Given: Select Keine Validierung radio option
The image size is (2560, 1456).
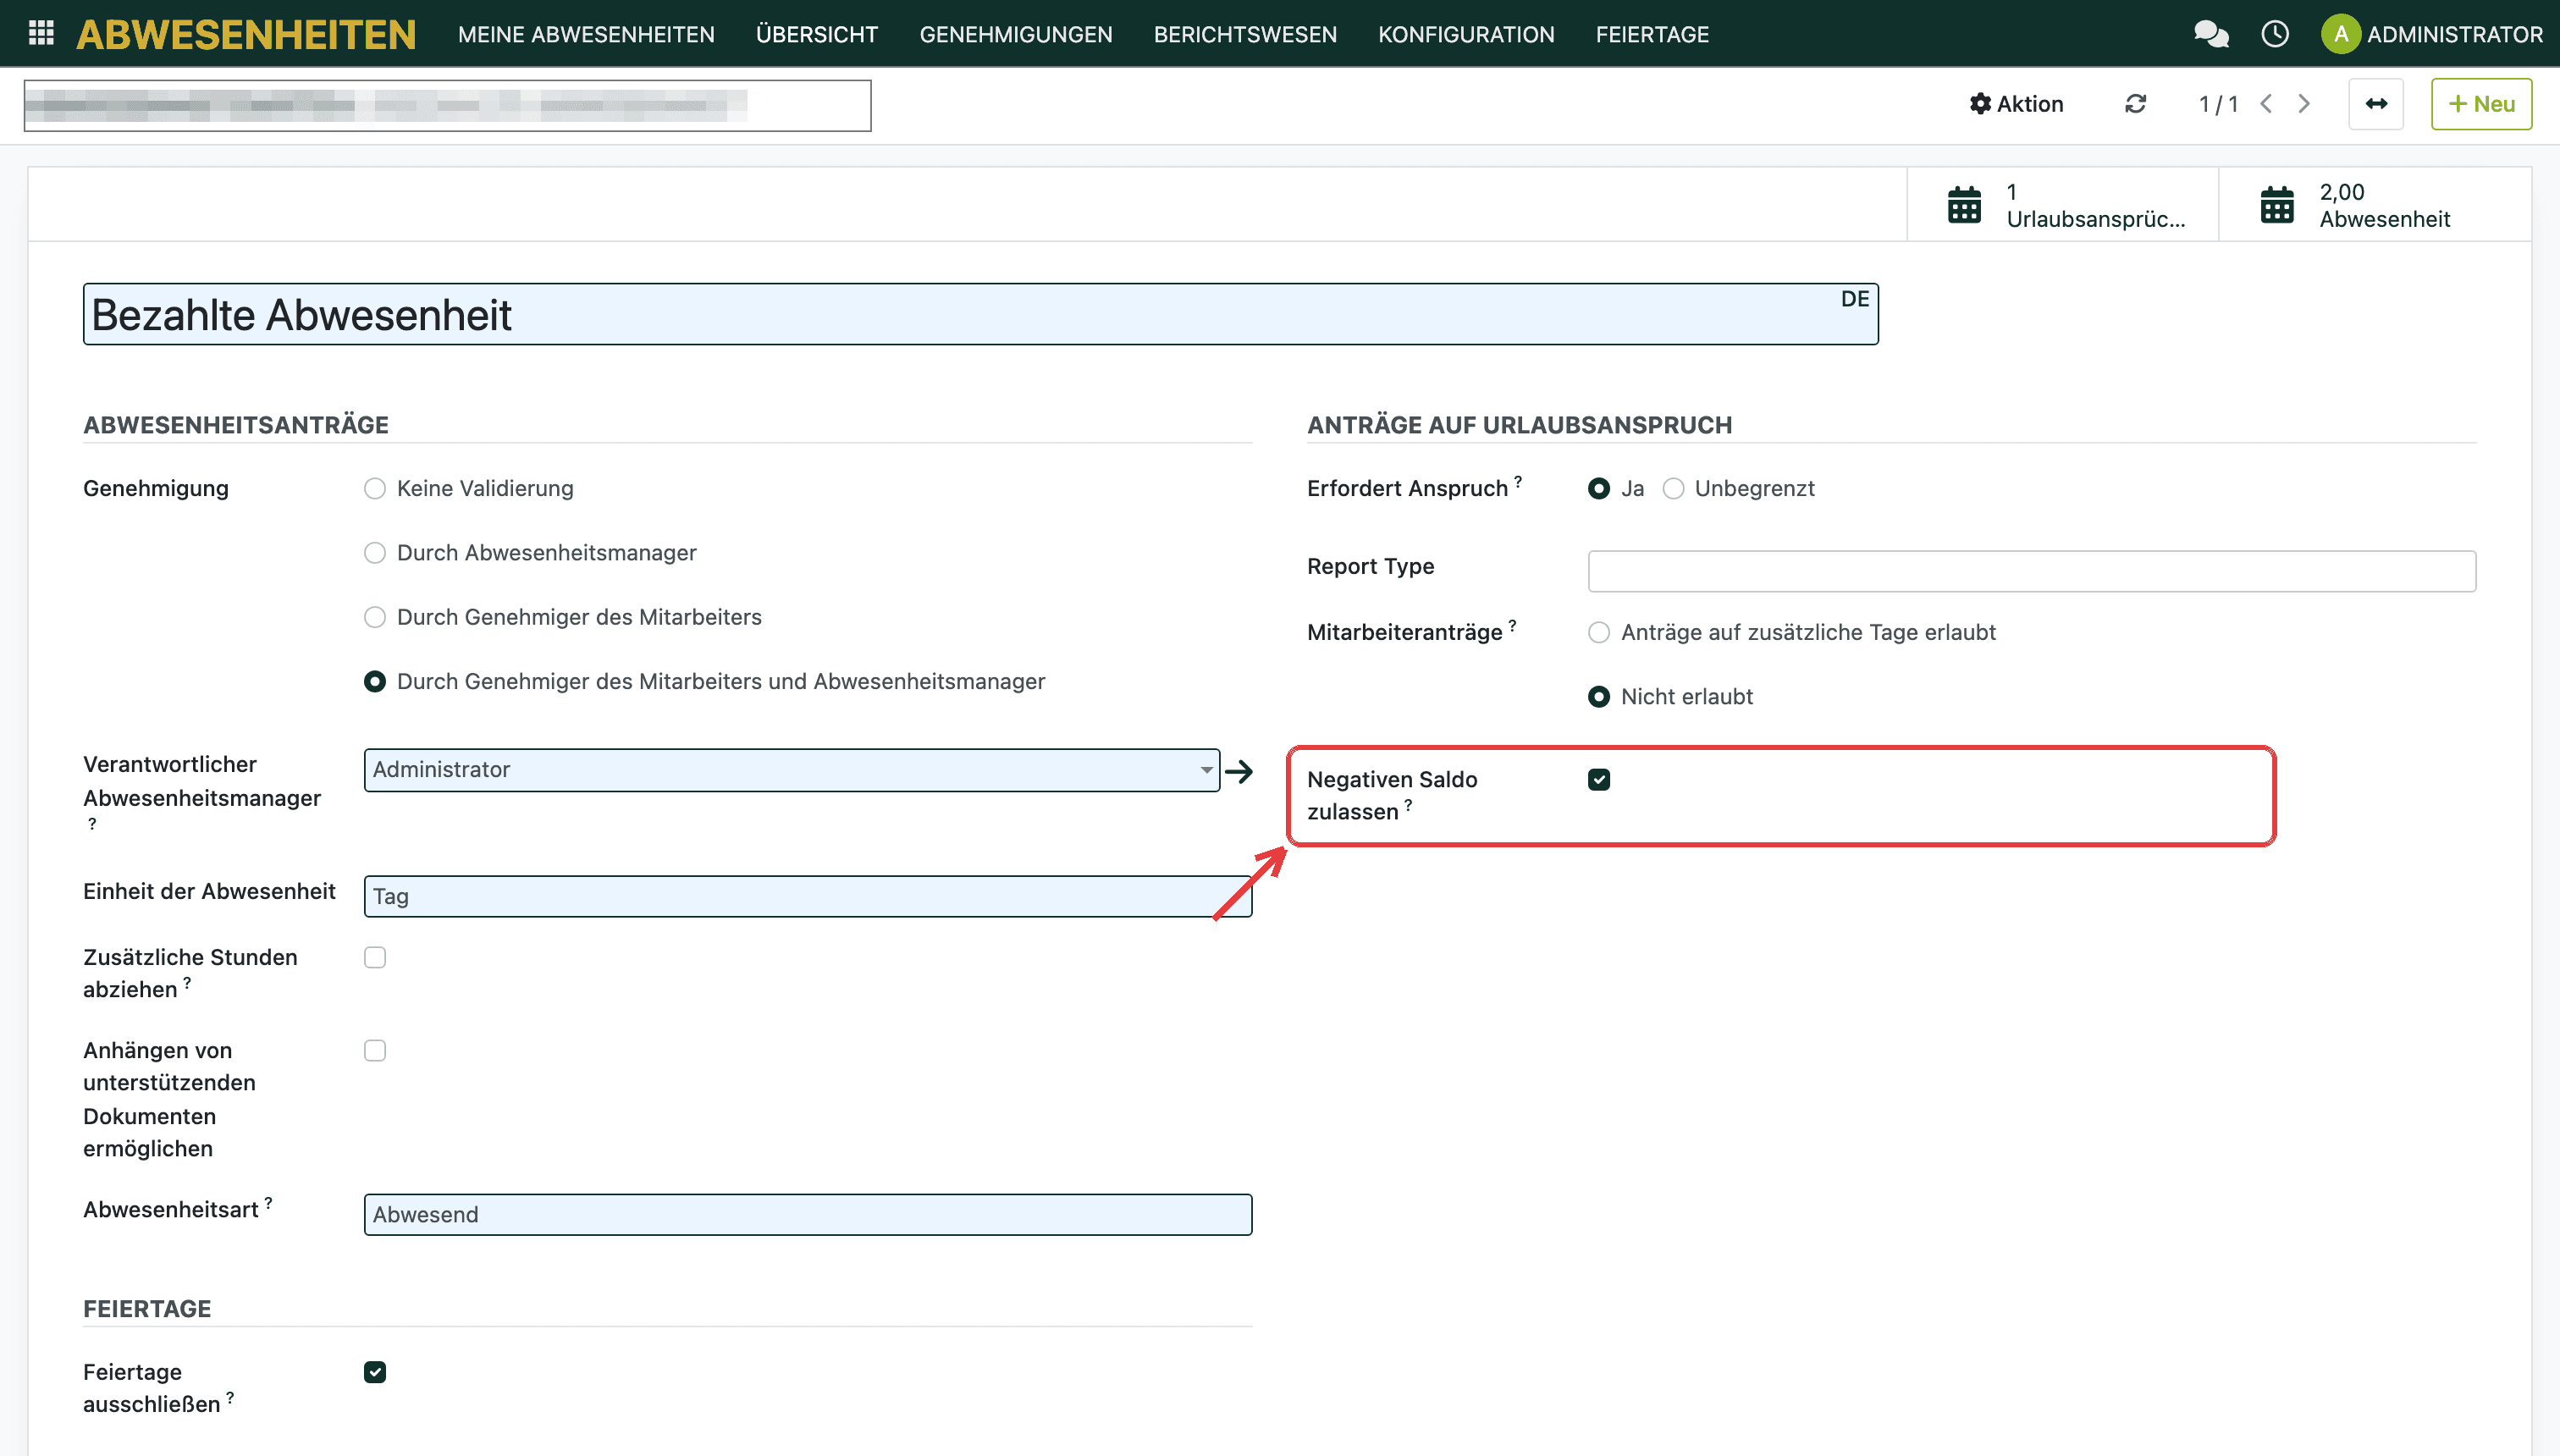Looking at the screenshot, I should pyautogui.click(x=375, y=489).
